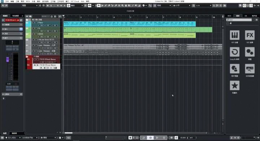The image size is (260, 141).
Task: Open the Auto-Scroll settings dropdown
Action: [x=93, y=5]
